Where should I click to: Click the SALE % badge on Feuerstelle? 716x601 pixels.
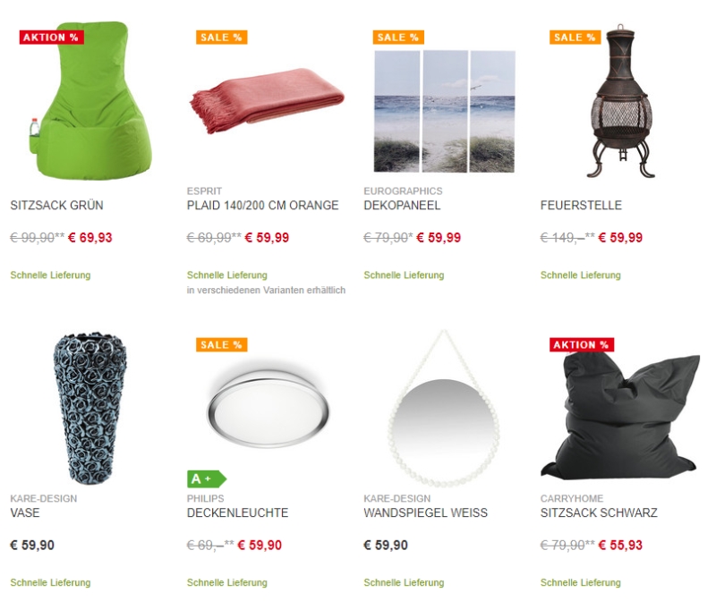pos(575,38)
